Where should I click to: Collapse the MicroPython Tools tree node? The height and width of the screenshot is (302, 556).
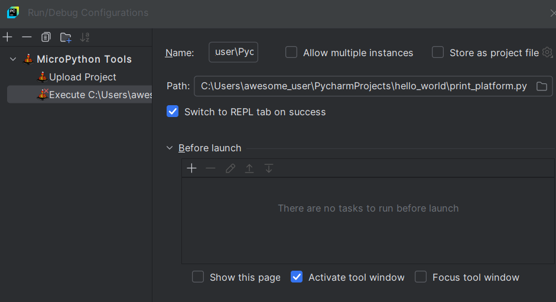(13, 59)
